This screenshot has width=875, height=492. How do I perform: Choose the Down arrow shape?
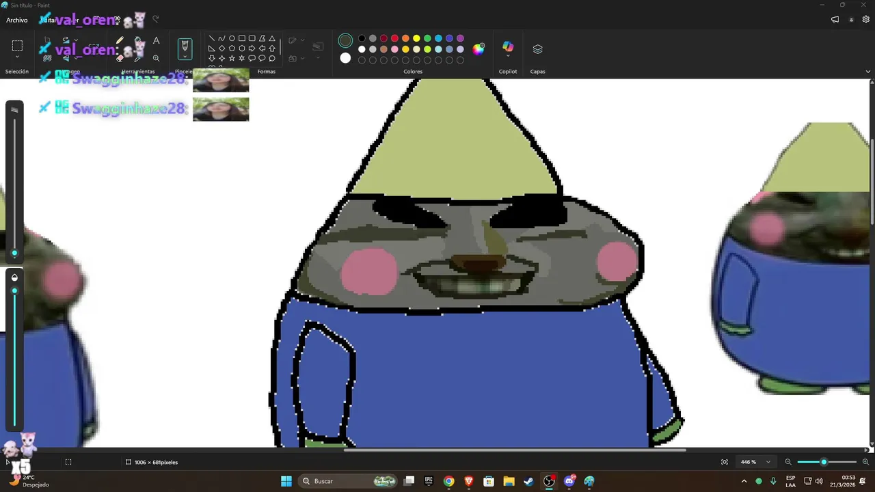coord(212,59)
